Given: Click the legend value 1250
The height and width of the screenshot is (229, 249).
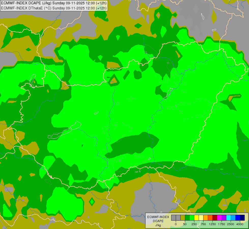Looking at the screenshot, I should coord(212,224).
